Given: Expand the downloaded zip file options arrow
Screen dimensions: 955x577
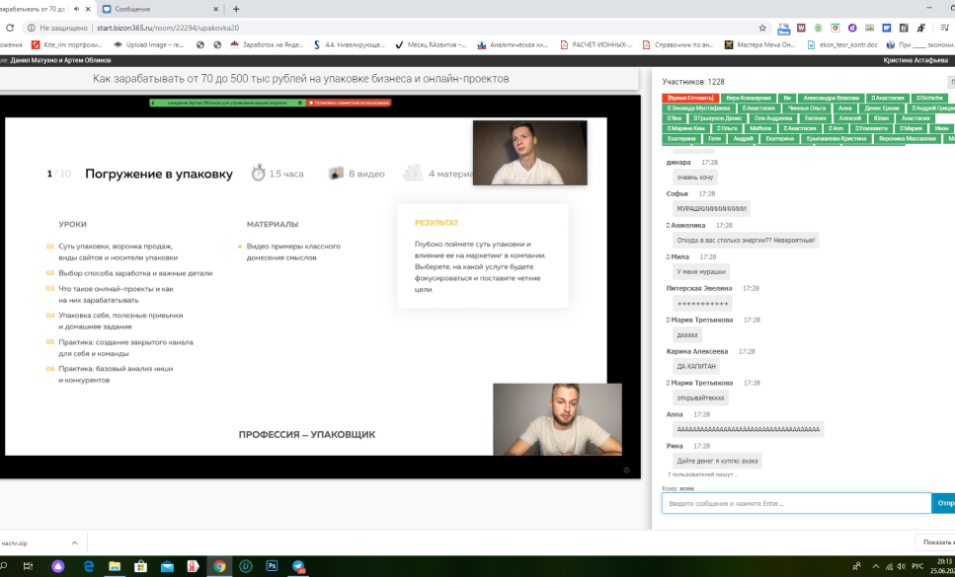Looking at the screenshot, I should (76, 542).
